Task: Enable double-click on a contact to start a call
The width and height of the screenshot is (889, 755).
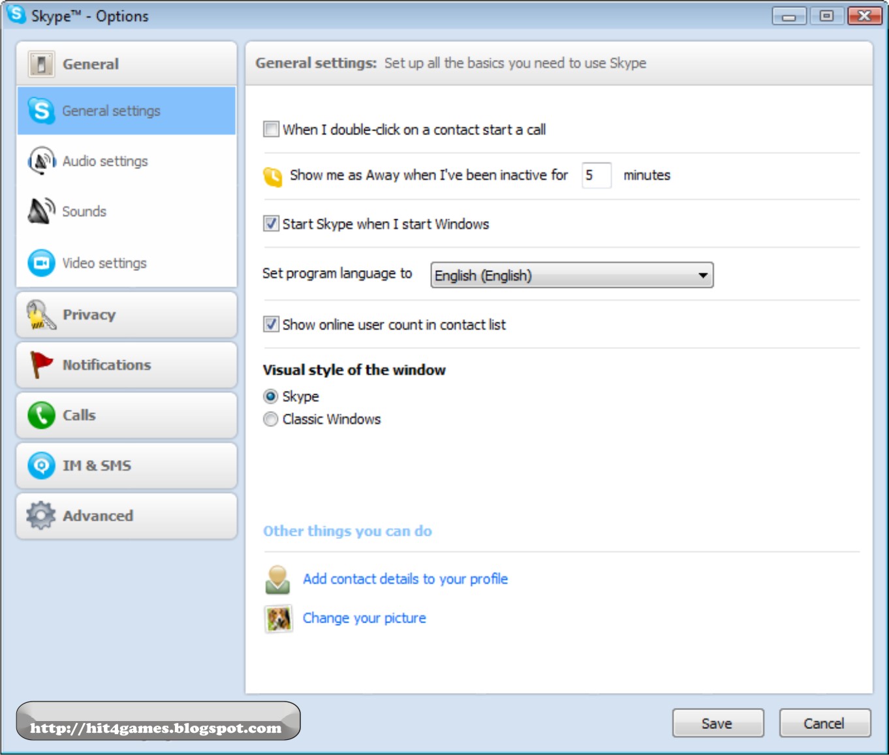Action: point(270,129)
